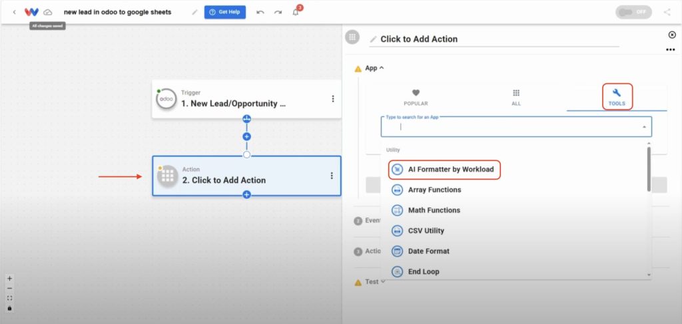682x324 pixels.
Task: Choose AI Formatter by Workload
Action: (x=444, y=170)
